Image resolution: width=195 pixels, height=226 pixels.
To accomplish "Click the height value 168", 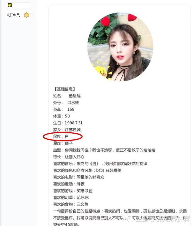I will click(71, 109).
